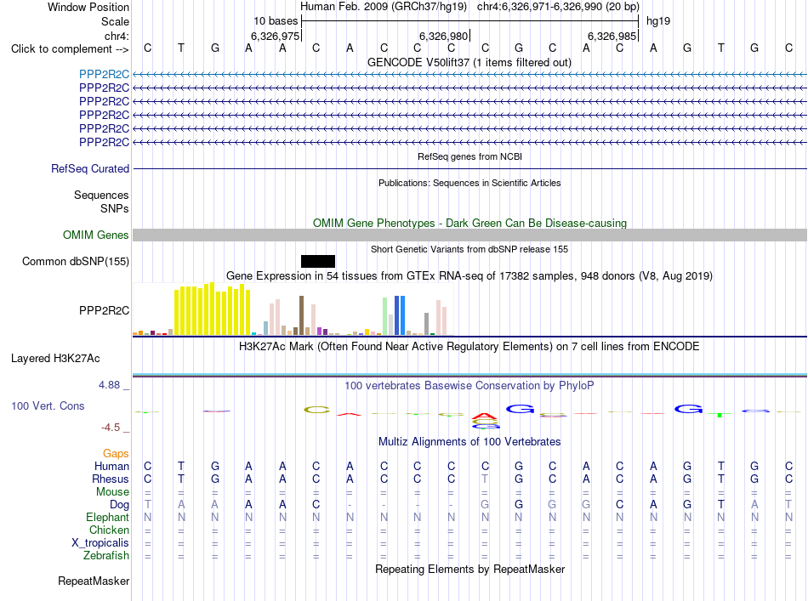808x601 pixels.
Task: Click the olive C letter in the conservation logo
Action: tap(316, 410)
